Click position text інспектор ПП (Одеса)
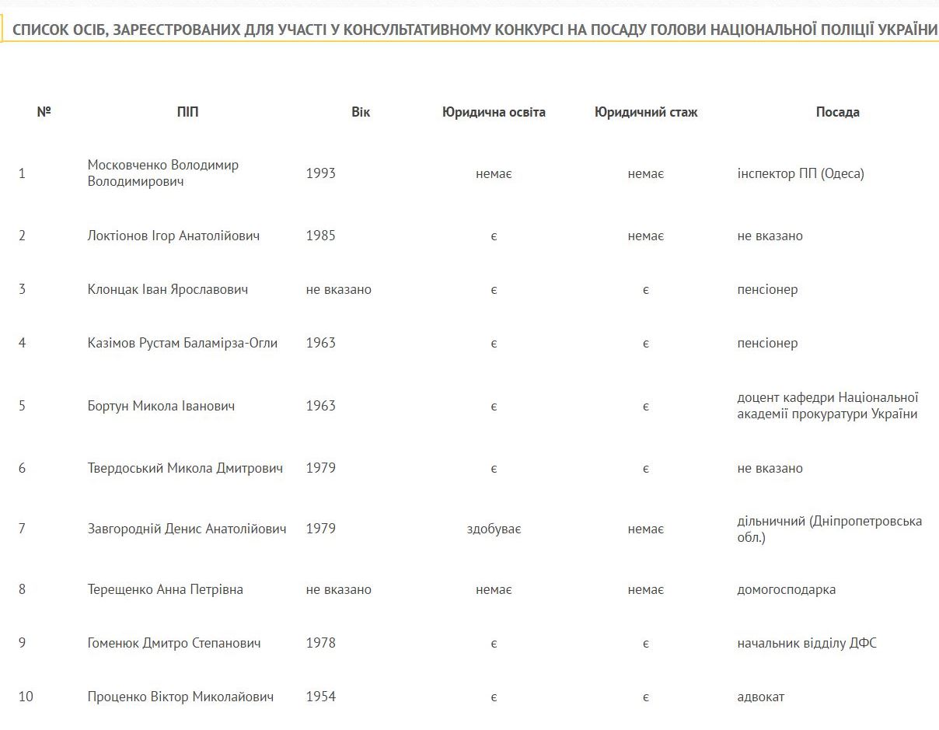Viewport: 939px width, 730px height. 801,173
